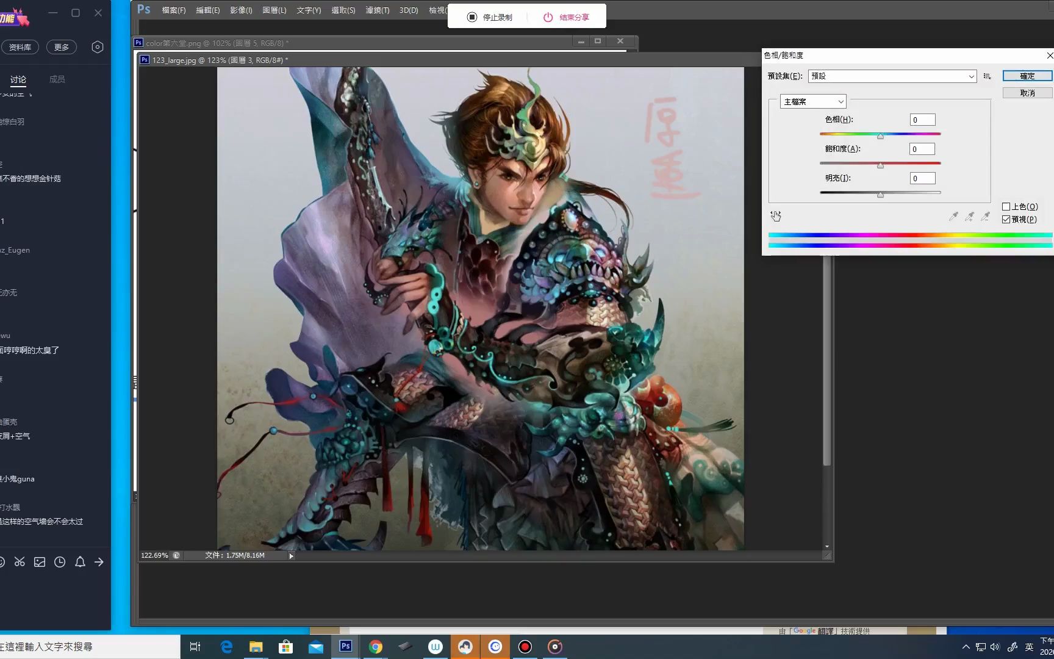Image resolution: width=1054 pixels, height=659 pixels.
Task: Click the 更多 button in chat panel
Action: (x=62, y=47)
